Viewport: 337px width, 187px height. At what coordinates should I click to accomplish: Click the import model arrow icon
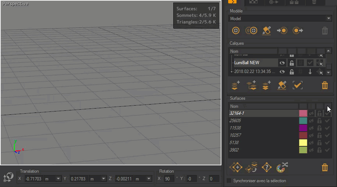(x=282, y=31)
